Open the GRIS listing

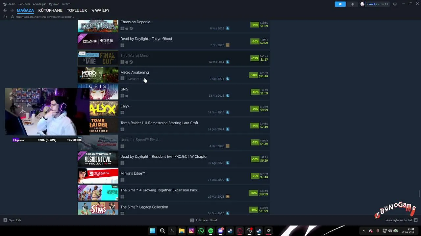coord(174,92)
